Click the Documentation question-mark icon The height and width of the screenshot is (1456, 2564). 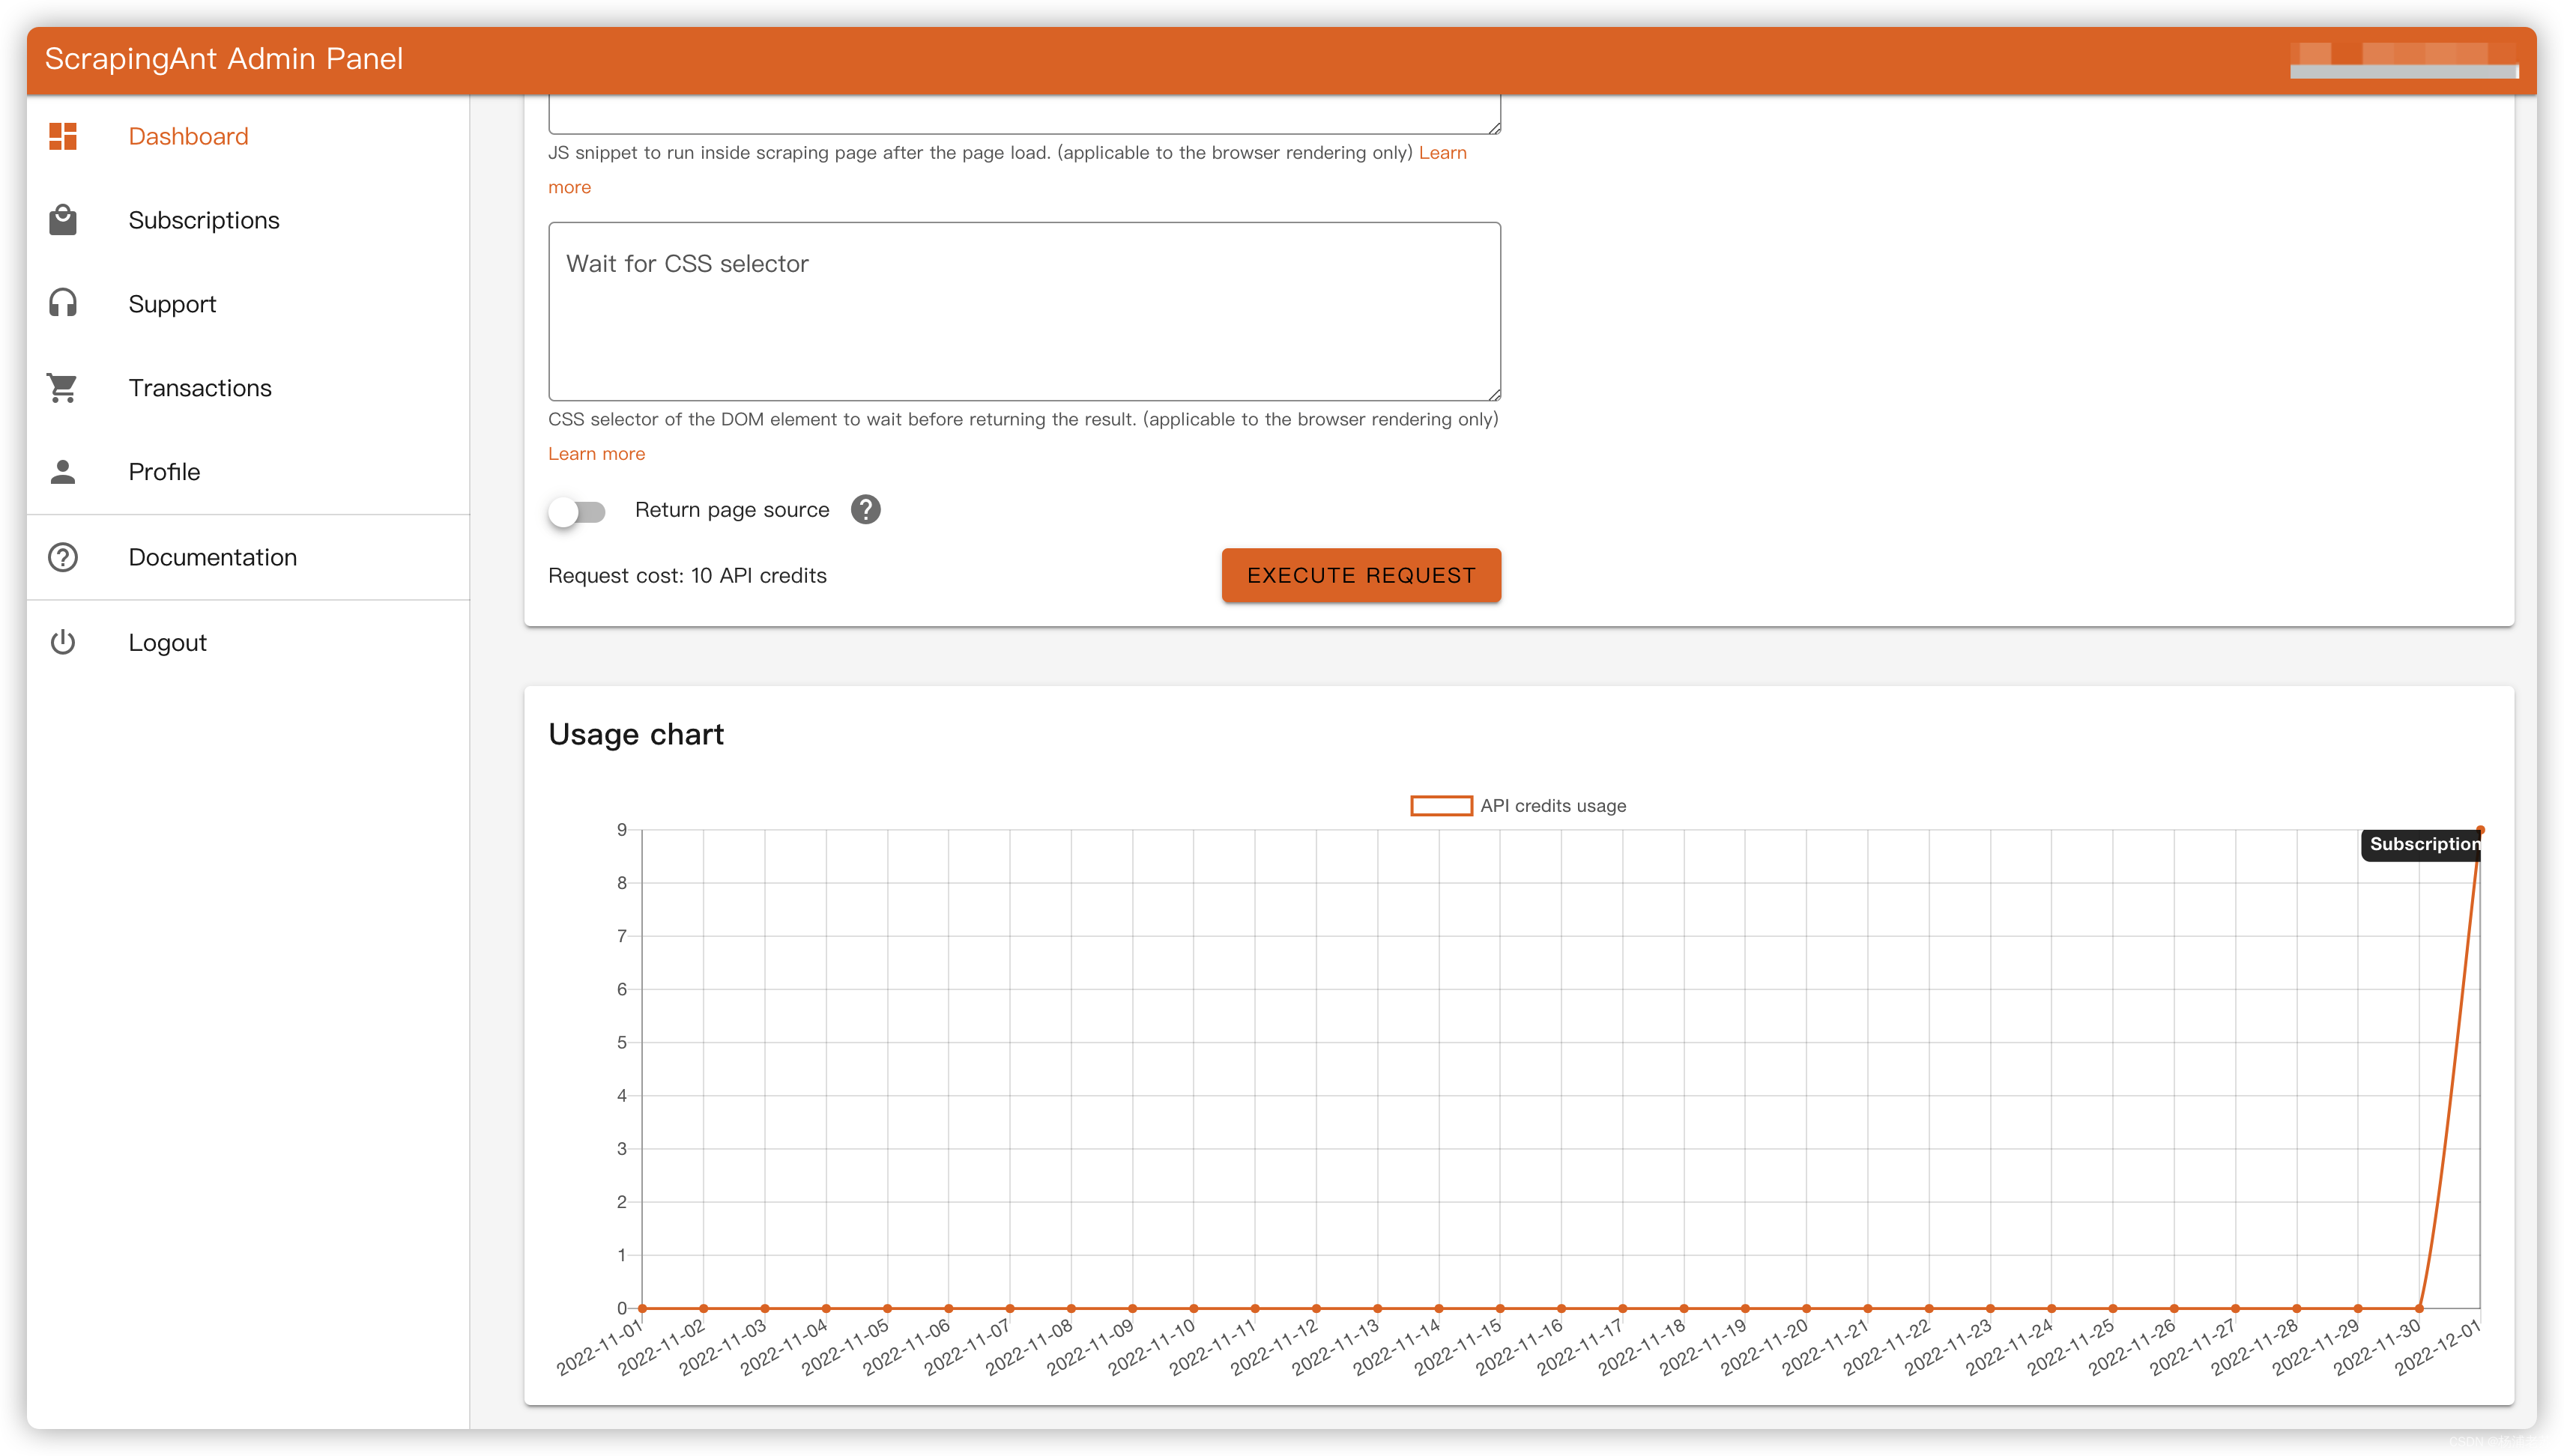(63, 557)
